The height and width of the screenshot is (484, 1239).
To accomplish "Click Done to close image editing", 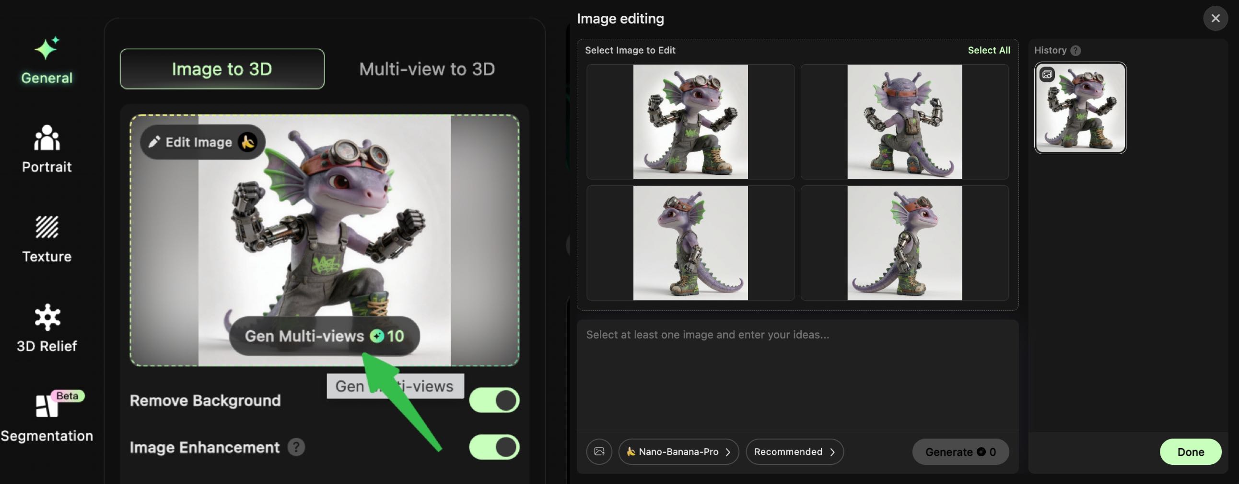I will (1190, 451).
